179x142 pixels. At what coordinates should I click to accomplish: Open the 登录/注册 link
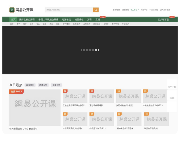pos(116,10)
